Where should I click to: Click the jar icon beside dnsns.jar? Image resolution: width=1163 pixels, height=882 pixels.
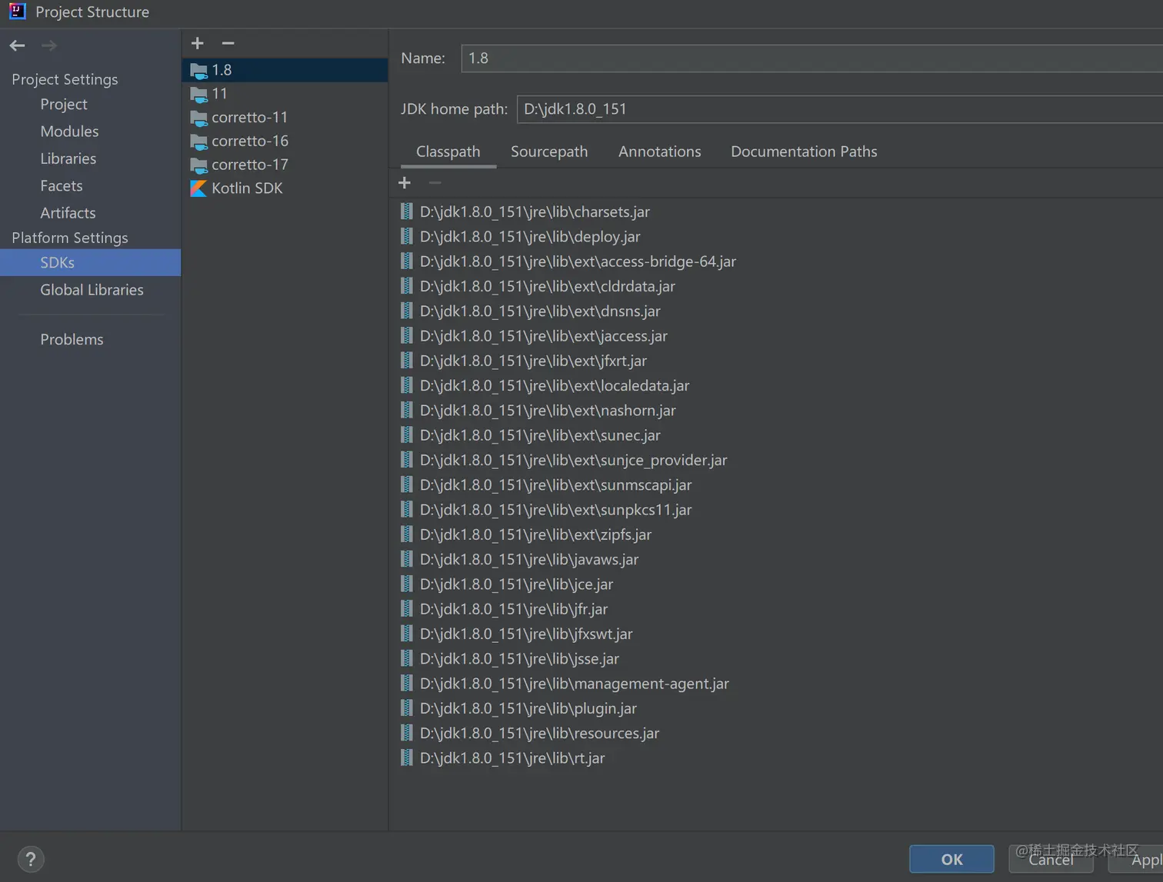(407, 311)
